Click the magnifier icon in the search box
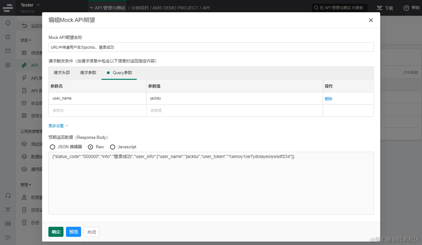 tap(316, 8)
